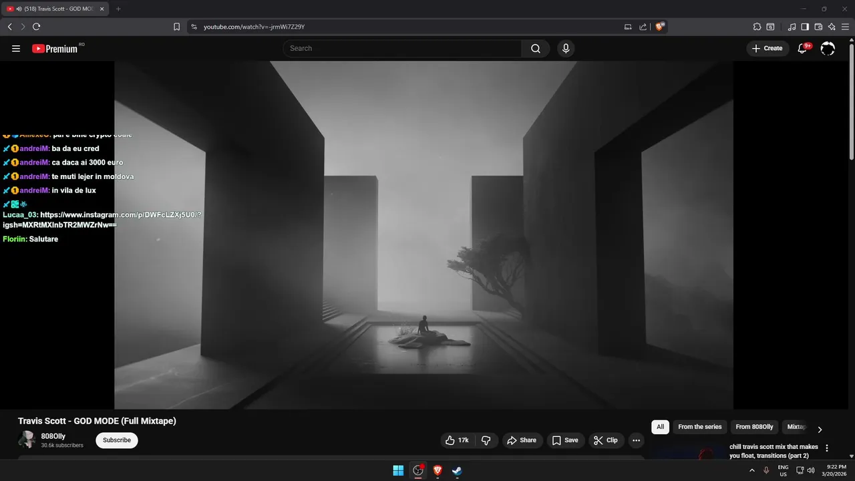Select the Travis Scott GOD MODE browser tab
This screenshot has width=855, height=481.
[x=55, y=9]
